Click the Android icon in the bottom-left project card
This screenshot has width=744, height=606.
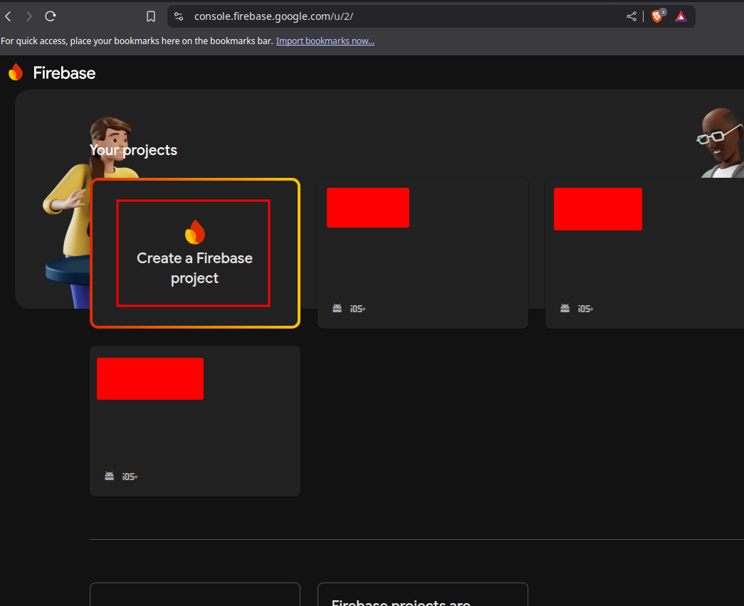coord(110,476)
